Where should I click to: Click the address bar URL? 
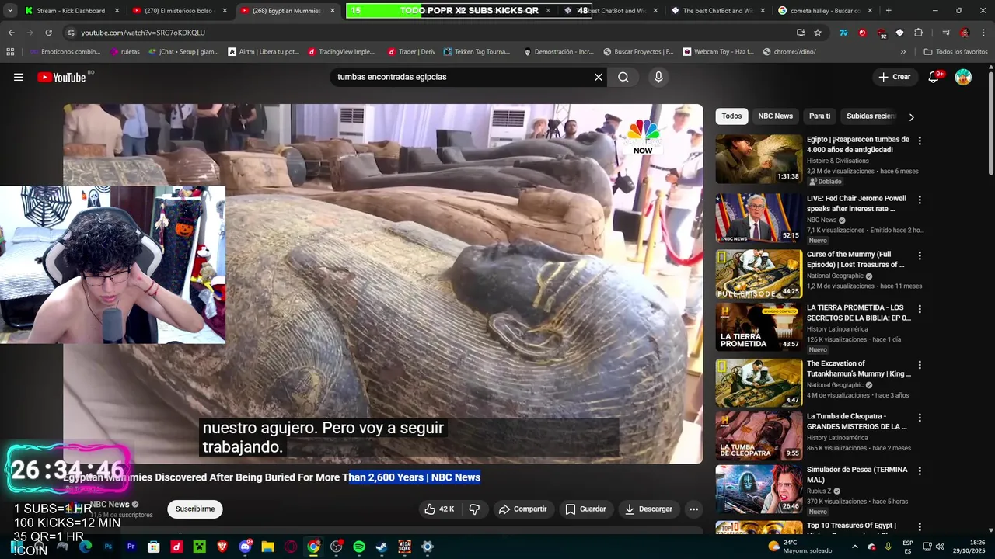click(143, 33)
